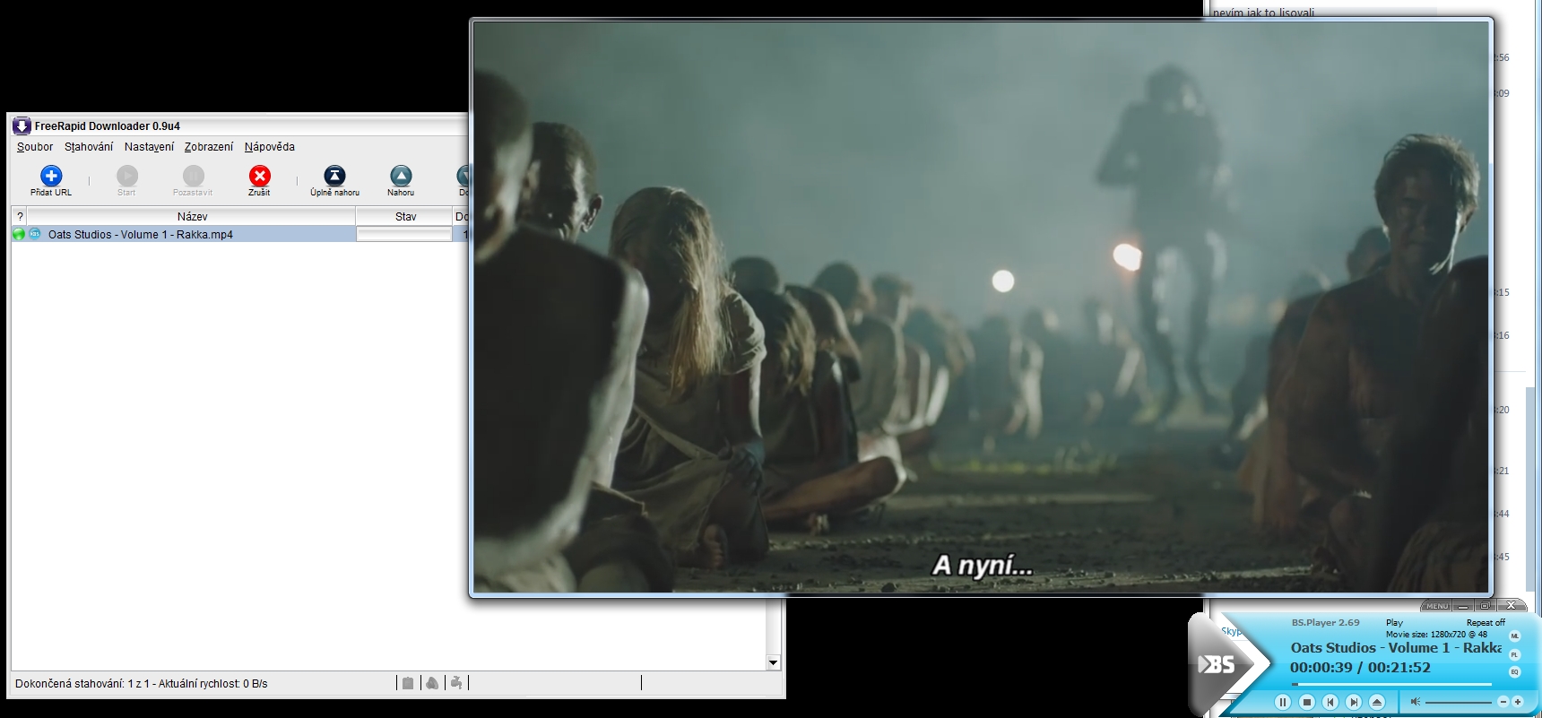Image resolution: width=1542 pixels, height=718 pixels.
Task: Decrease volume with the minus button
Action: click(1504, 702)
